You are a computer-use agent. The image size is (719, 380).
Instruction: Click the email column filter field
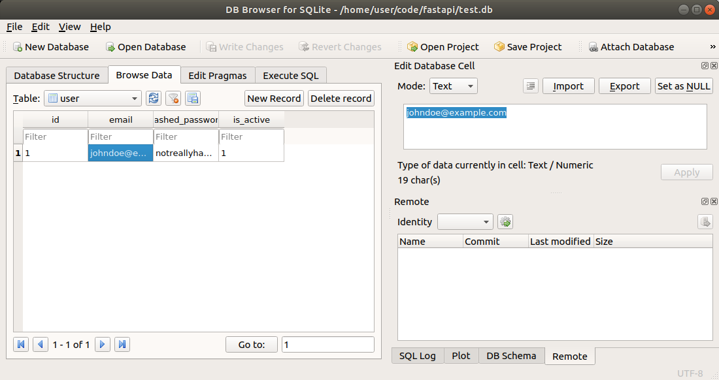[120, 137]
